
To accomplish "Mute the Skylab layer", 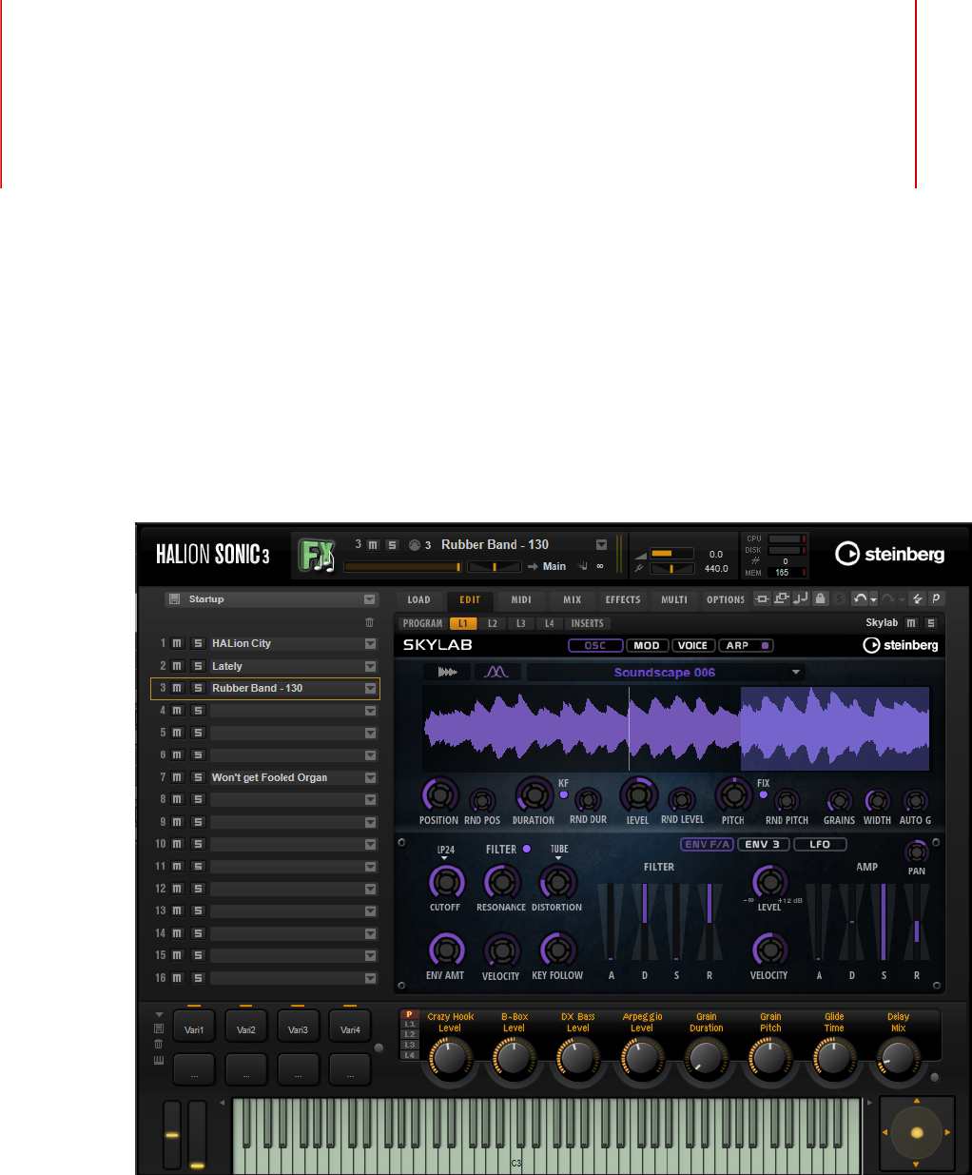I will [911, 623].
